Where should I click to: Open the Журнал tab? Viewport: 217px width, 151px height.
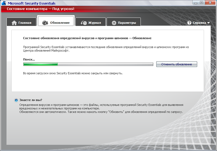pyautogui.click(x=94, y=23)
